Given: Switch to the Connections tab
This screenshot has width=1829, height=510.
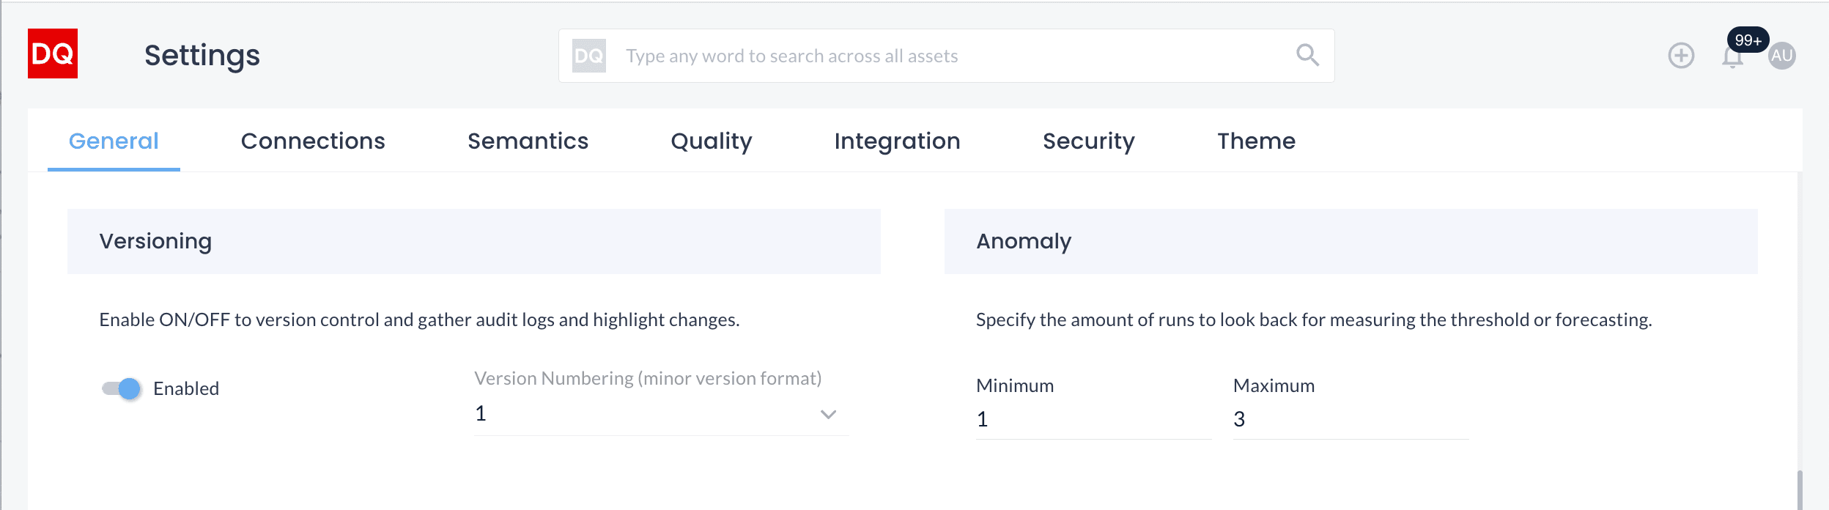Looking at the screenshot, I should coord(313,141).
